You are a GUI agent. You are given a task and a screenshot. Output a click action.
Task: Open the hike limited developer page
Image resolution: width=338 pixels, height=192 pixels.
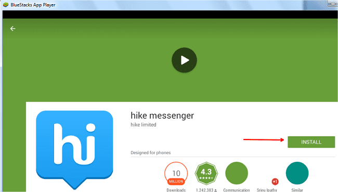click(x=144, y=125)
